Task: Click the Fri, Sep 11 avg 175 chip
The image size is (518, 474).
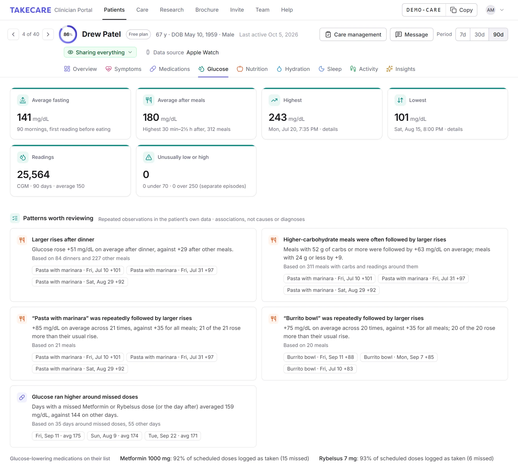Action: 58,436
